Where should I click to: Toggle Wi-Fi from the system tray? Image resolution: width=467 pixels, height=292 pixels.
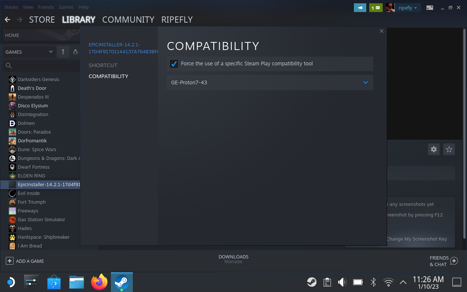pyautogui.click(x=388, y=282)
